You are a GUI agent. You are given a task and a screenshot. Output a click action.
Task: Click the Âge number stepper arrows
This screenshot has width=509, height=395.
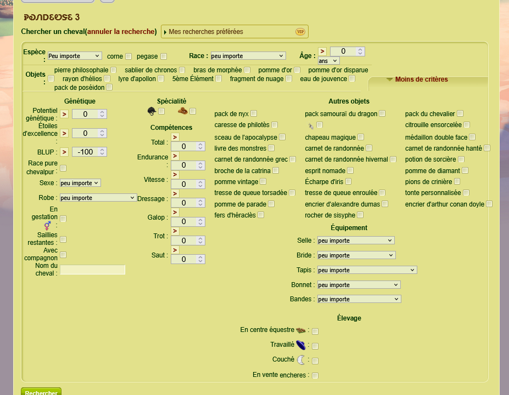[x=360, y=51]
